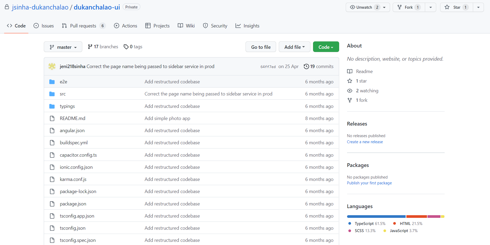The width and height of the screenshot is (490, 245).
Task: Click the Wiki book icon
Action: tap(180, 26)
